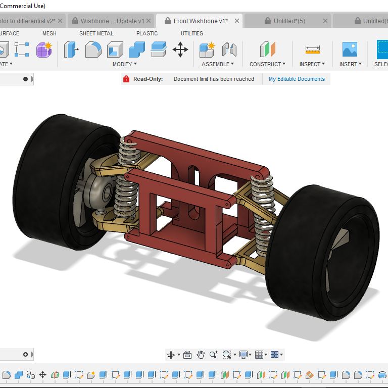Expand the Display Settings dropdown arrow
The height and width of the screenshot is (388, 388).
(x=250, y=355)
